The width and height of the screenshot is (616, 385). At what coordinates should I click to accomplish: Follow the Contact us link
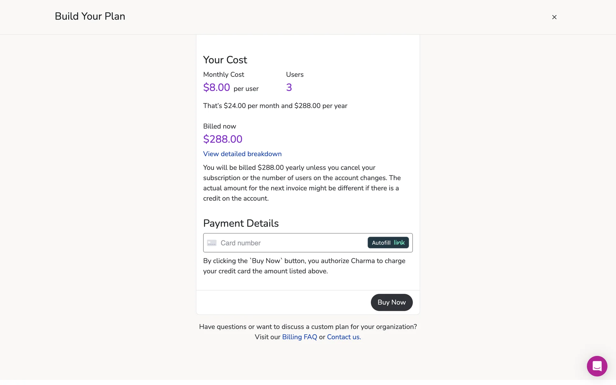pyautogui.click(x=344, y=337)
